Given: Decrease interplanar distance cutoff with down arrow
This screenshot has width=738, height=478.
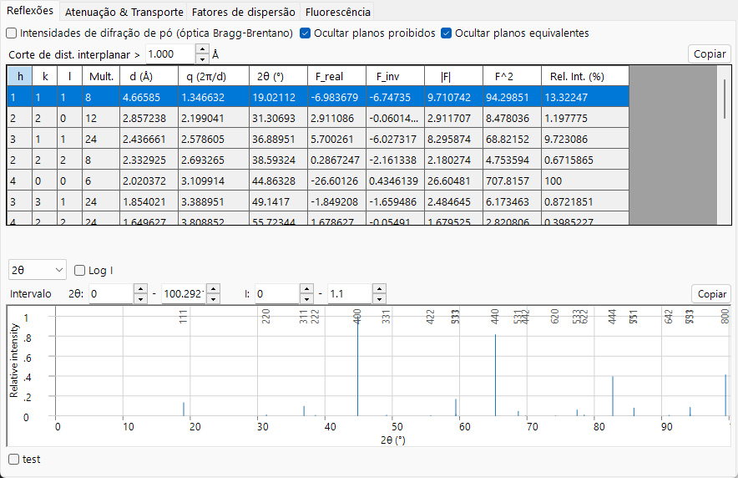Looking at the screenshot, I should coord(202,59).
